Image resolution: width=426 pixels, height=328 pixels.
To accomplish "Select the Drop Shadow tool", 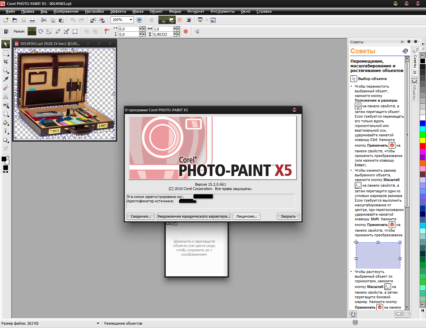I will click(x=6, y=140).
